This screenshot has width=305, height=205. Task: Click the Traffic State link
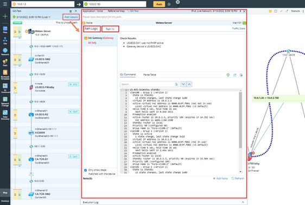pos(238,28)
